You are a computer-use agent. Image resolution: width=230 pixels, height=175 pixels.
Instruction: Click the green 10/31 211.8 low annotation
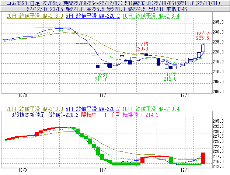[101, 77]
